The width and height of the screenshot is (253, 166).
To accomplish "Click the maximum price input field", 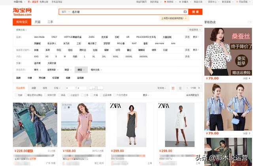I will click(82, 88).
